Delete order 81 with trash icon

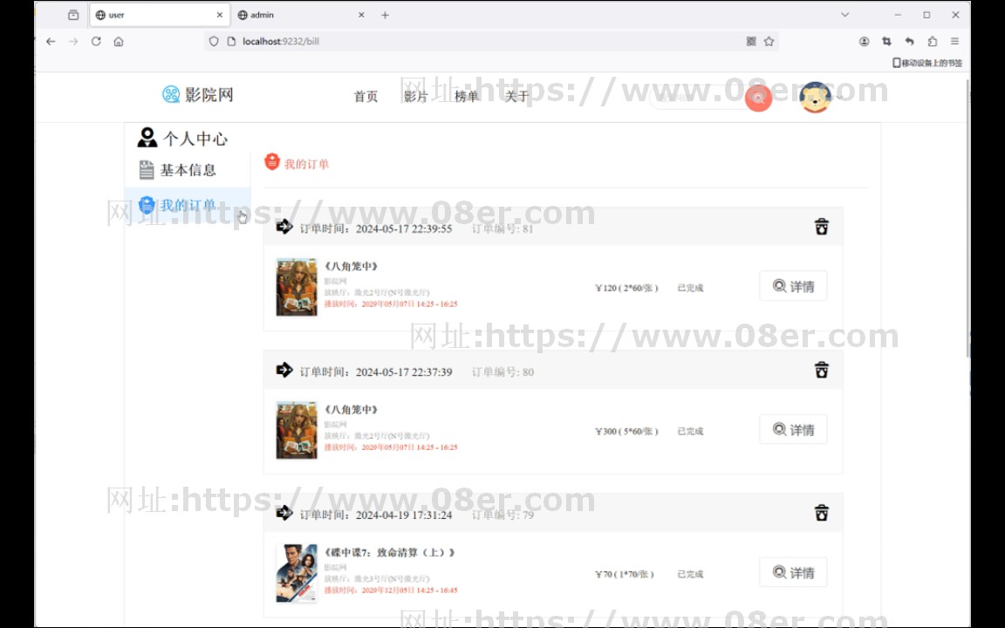[821, 227]
